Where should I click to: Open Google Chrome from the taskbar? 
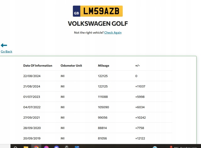36,147
